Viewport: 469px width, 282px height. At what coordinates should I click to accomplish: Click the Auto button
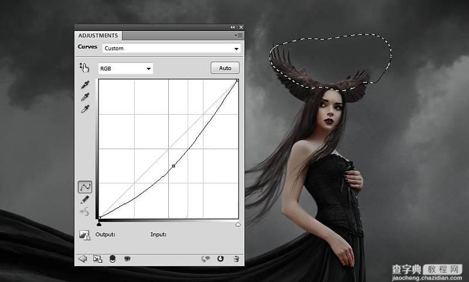[225, 68]
